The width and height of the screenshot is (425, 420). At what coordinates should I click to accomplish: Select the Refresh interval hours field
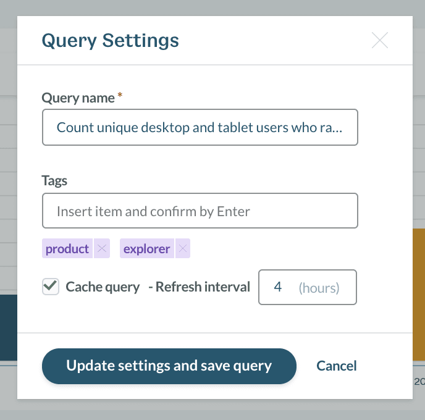[x=308, y=287]
